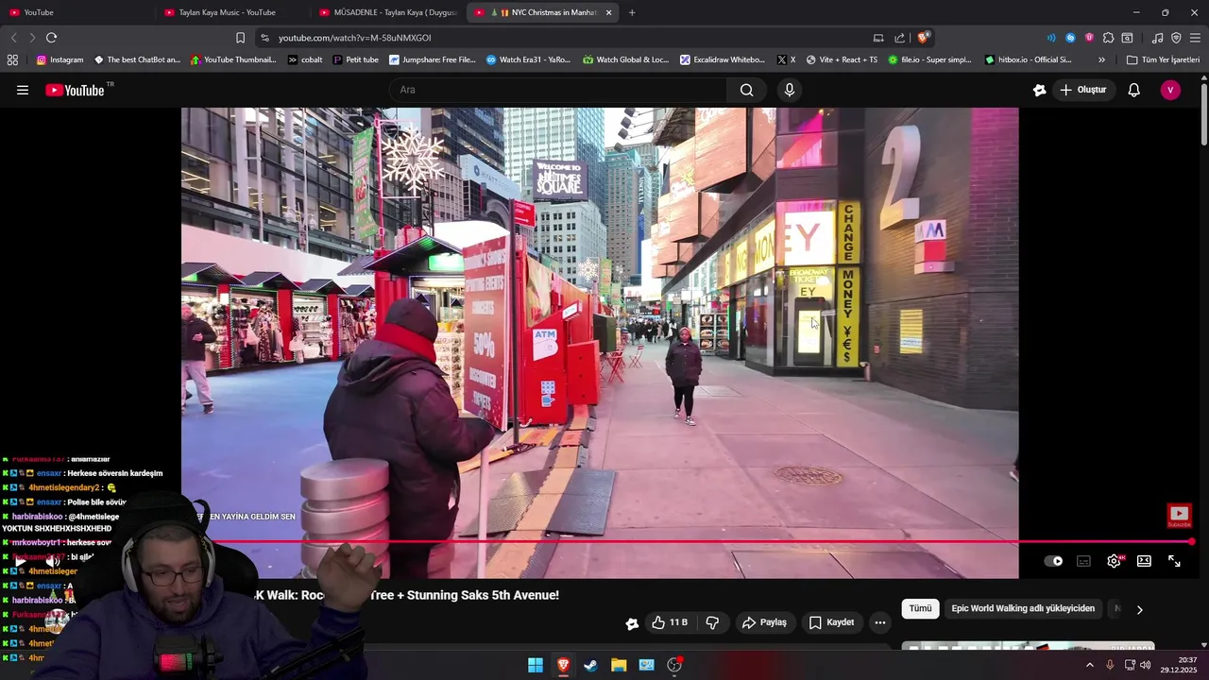
Task: Open Brave in the taskbar
Action: point(563,665)
